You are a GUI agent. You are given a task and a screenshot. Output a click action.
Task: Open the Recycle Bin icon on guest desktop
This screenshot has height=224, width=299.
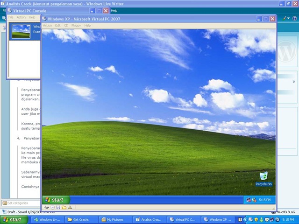263,177
